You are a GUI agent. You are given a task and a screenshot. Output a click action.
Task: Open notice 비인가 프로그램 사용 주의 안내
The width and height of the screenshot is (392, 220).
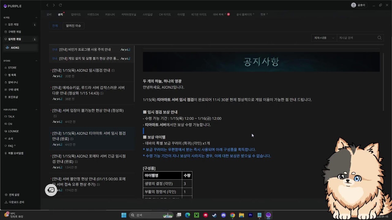pyautogui.click(x=91, y=50)
